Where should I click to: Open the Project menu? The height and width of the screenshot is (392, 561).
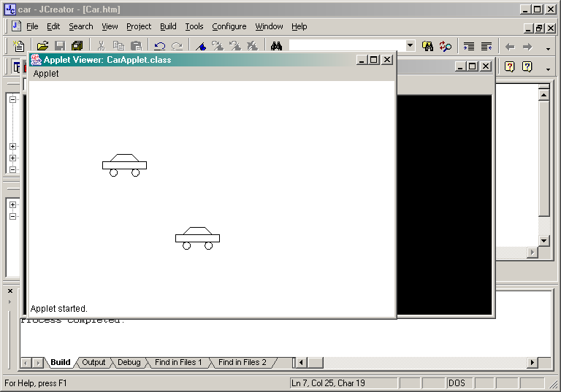(x=139, y=26)
